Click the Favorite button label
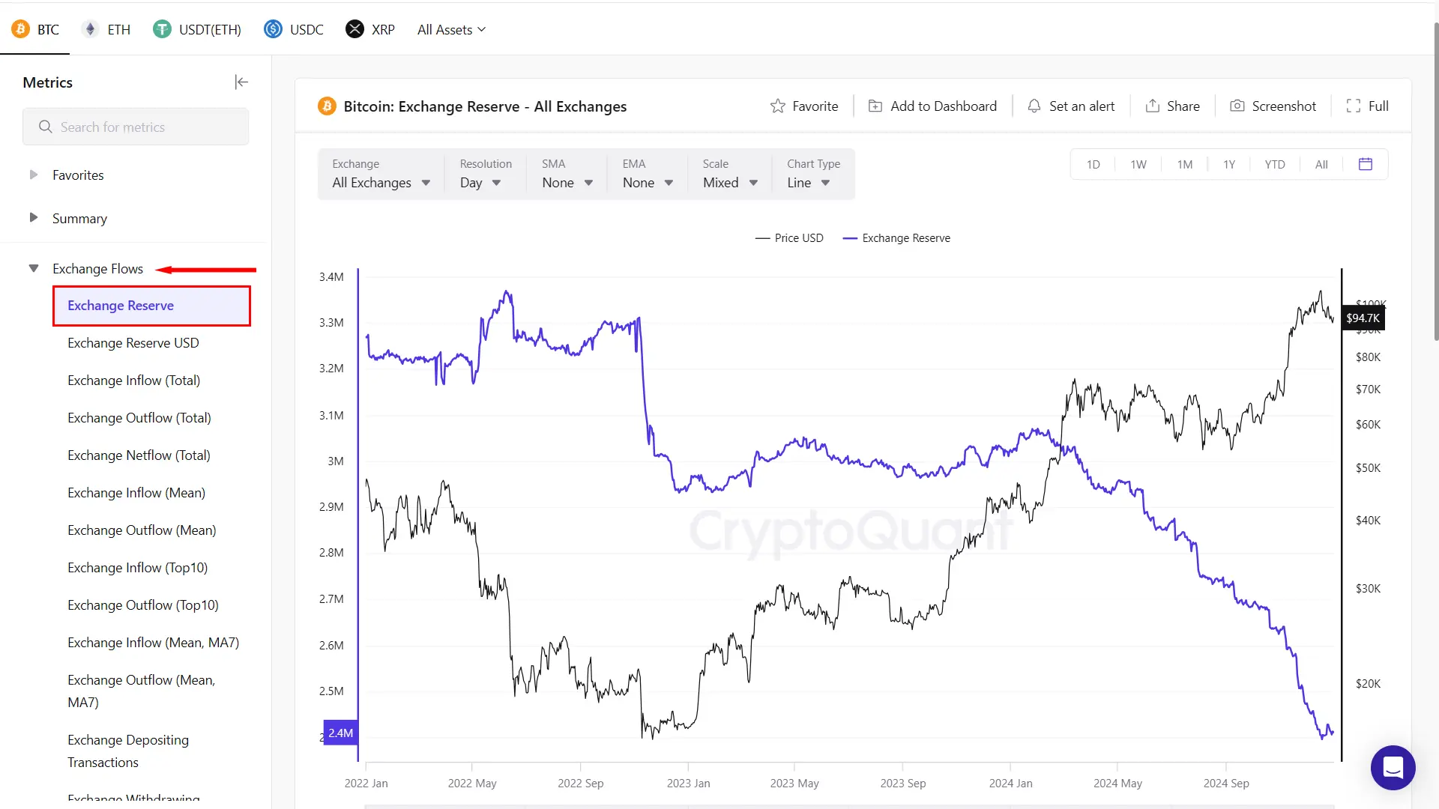Image resolution: width=1439 pixels, height=809 pixels. pyautogui.click(x=815, y=106)
